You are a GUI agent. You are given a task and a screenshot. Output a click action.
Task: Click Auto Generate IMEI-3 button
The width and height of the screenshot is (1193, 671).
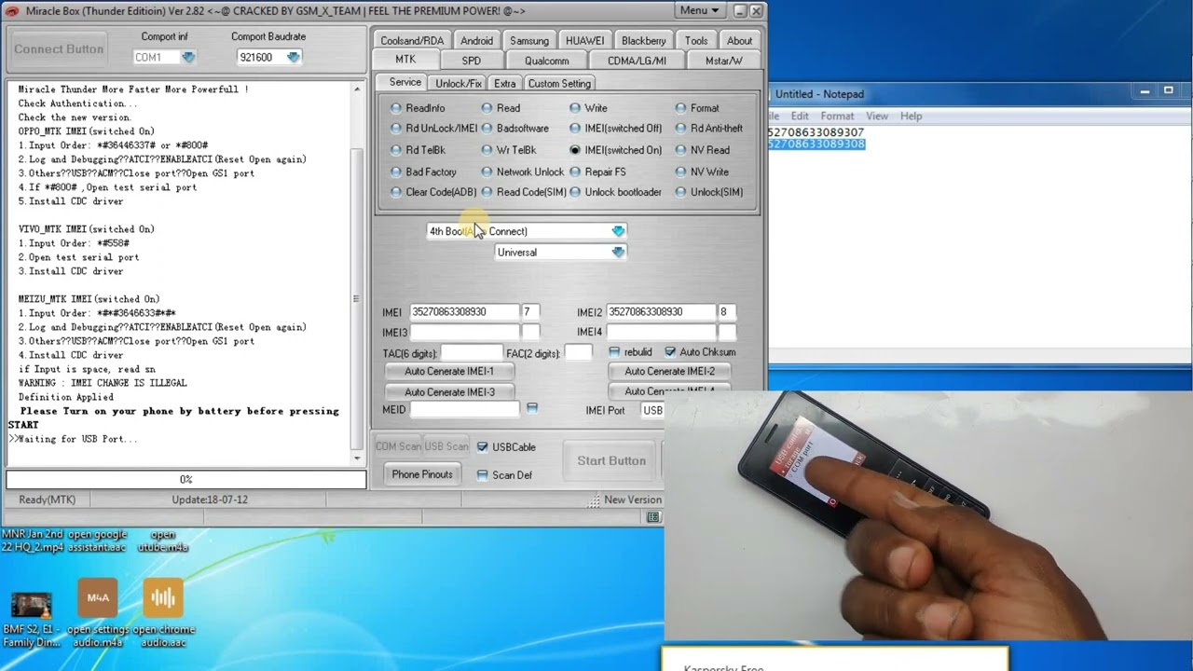449,391
